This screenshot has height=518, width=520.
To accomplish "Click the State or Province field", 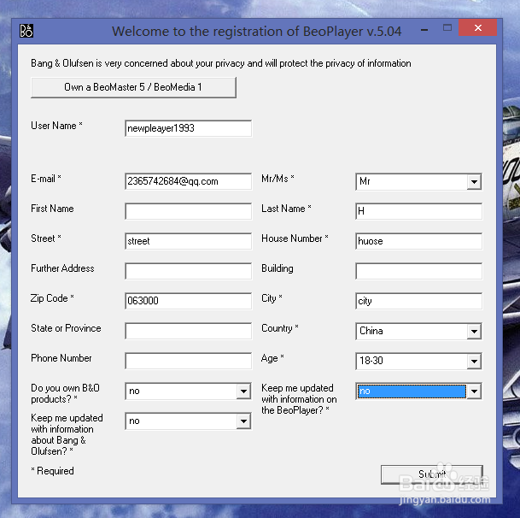I will [x=189, y=331].
